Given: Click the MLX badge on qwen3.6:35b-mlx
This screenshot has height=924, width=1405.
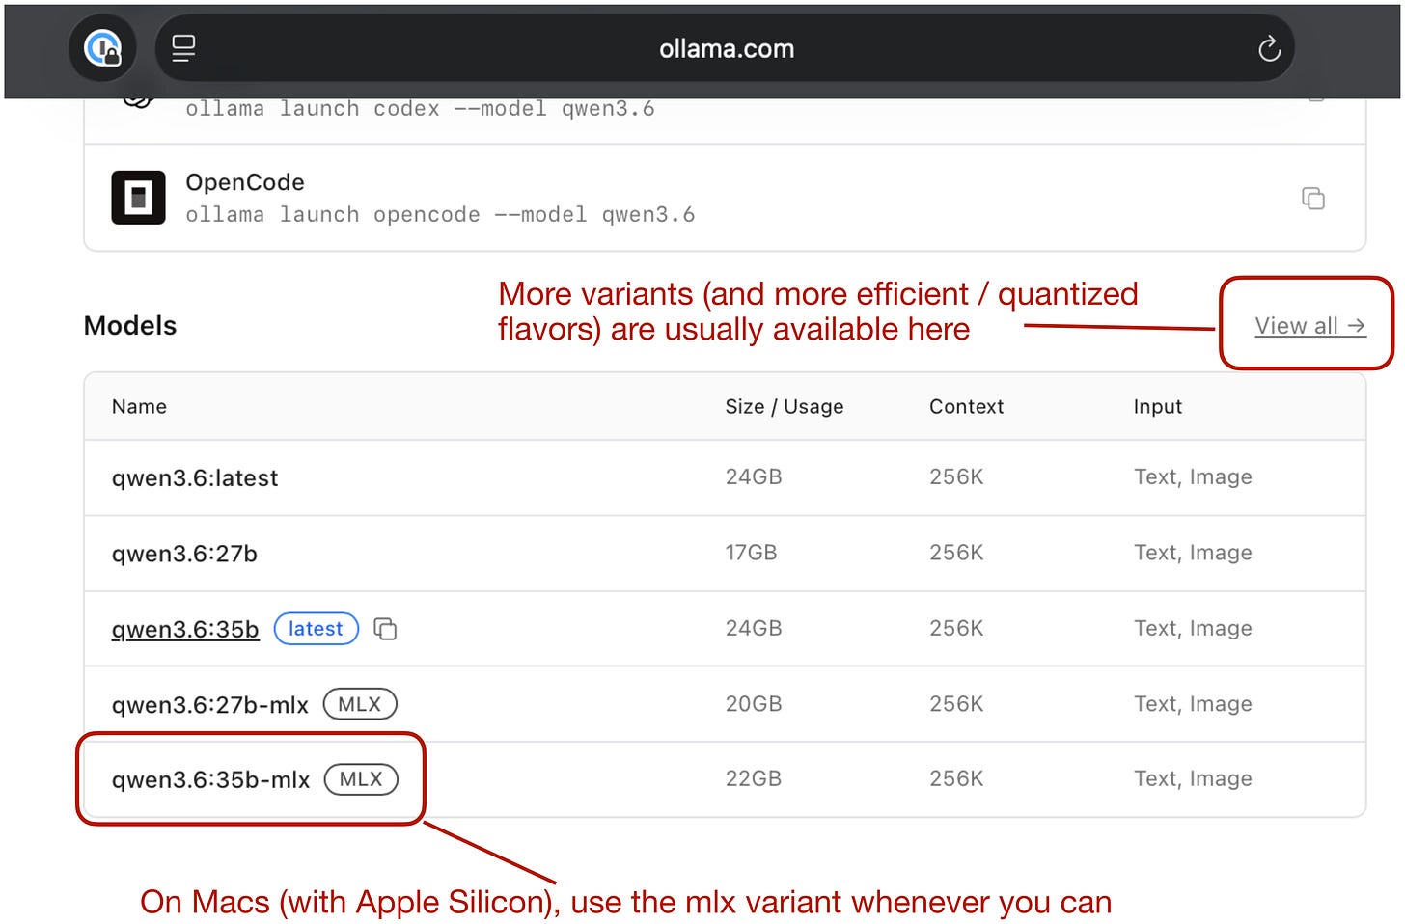Looking at the screenshot, I should pyautogui.click(x=361, y=779).
